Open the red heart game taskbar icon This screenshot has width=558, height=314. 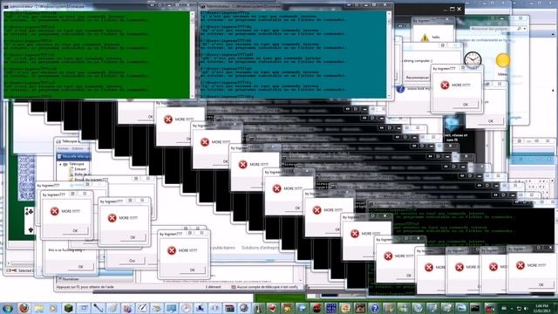(273, 308)
